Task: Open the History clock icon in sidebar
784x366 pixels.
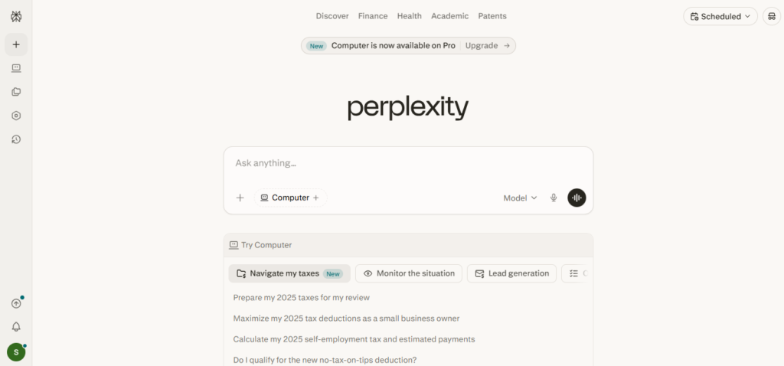Action: point(16,139)
